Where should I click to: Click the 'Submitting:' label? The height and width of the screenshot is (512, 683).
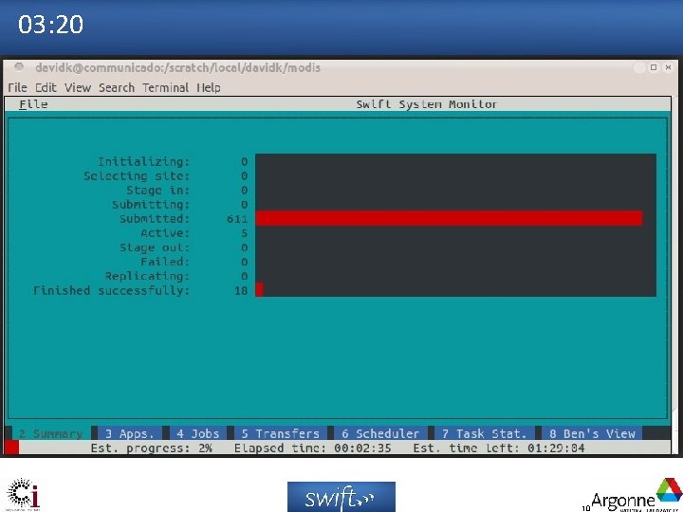point(151,205)
